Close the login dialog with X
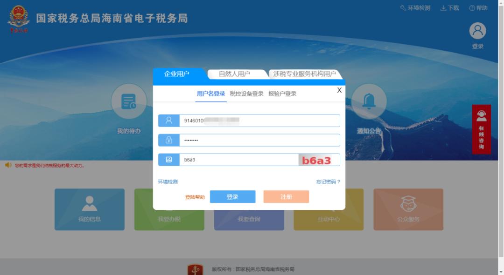Viewport: 504px width, 275px height. pos(339,90)
